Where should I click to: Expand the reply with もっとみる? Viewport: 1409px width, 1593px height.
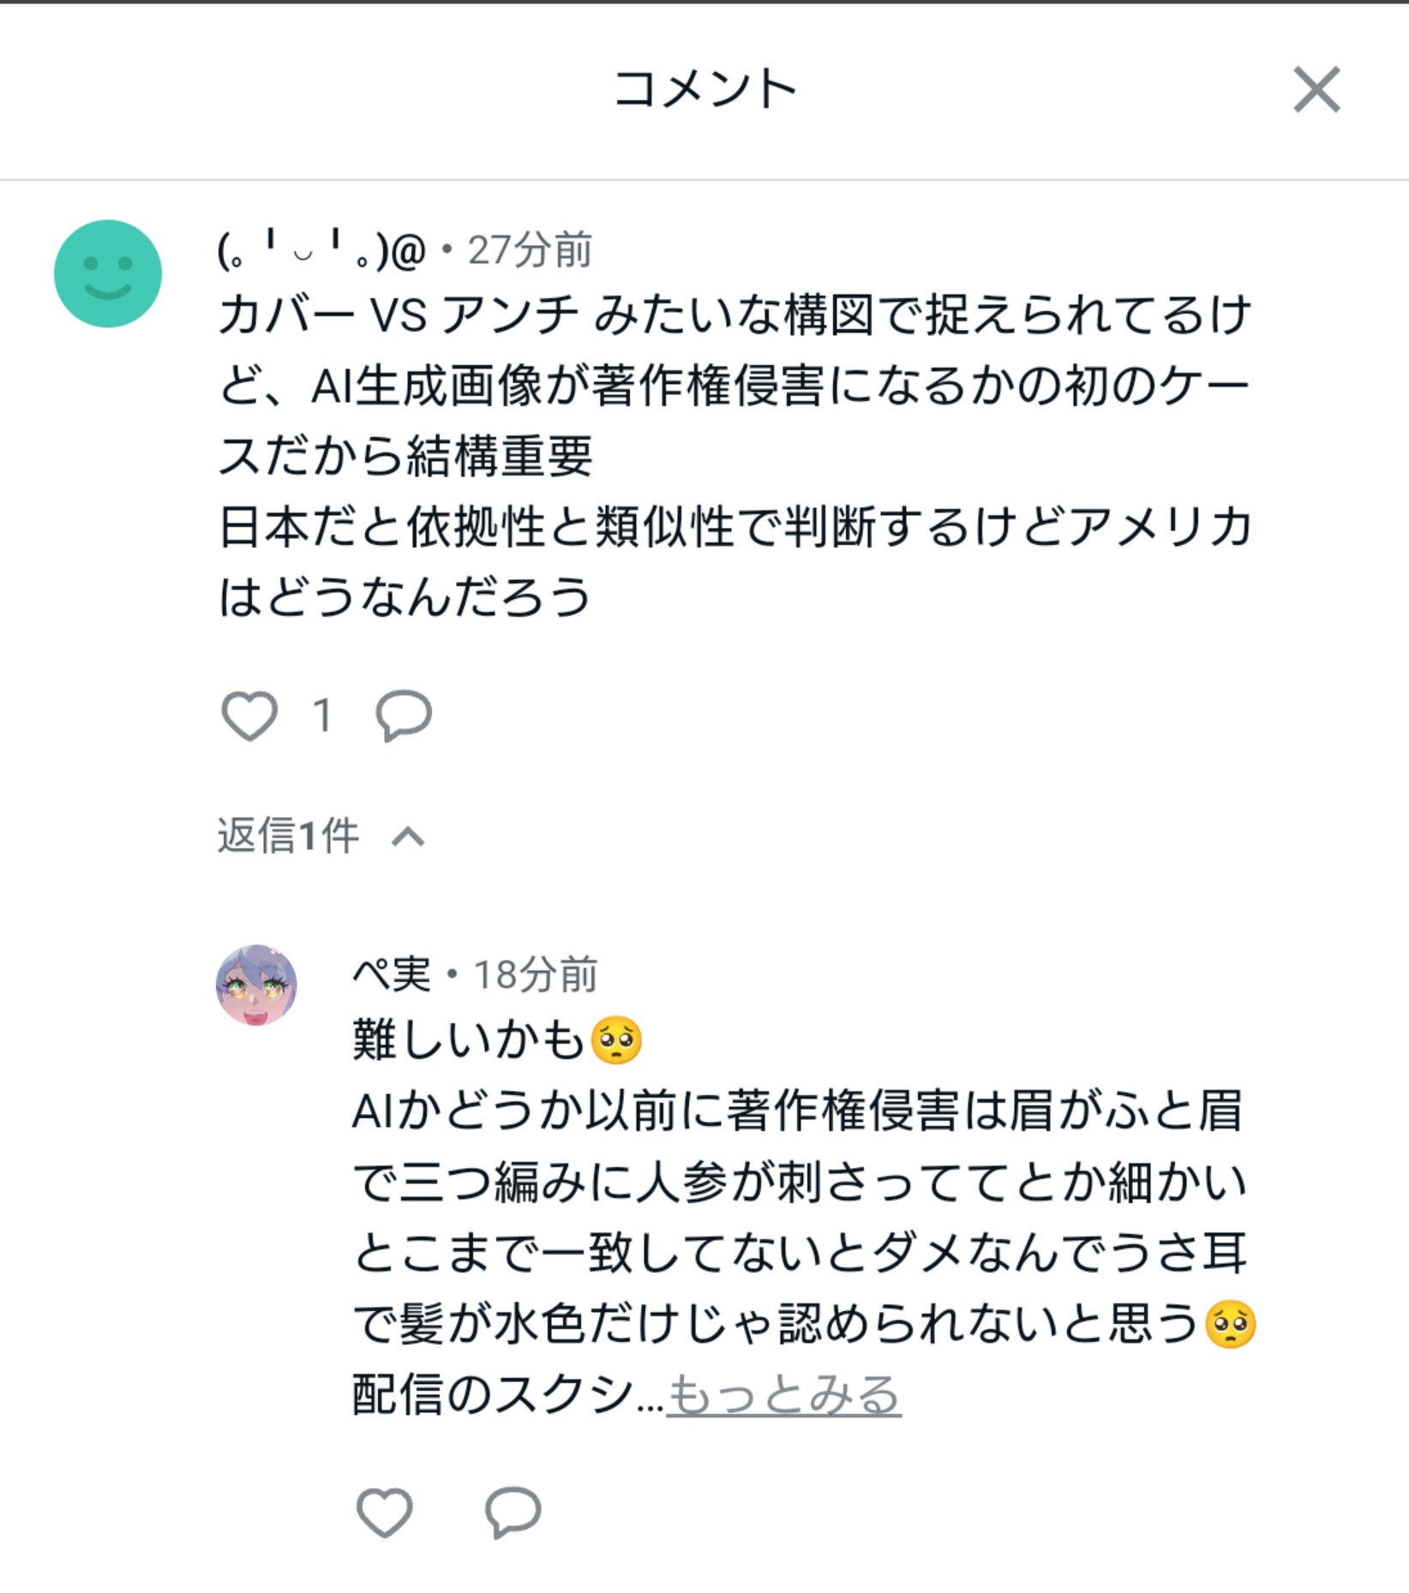[783, 1394]
